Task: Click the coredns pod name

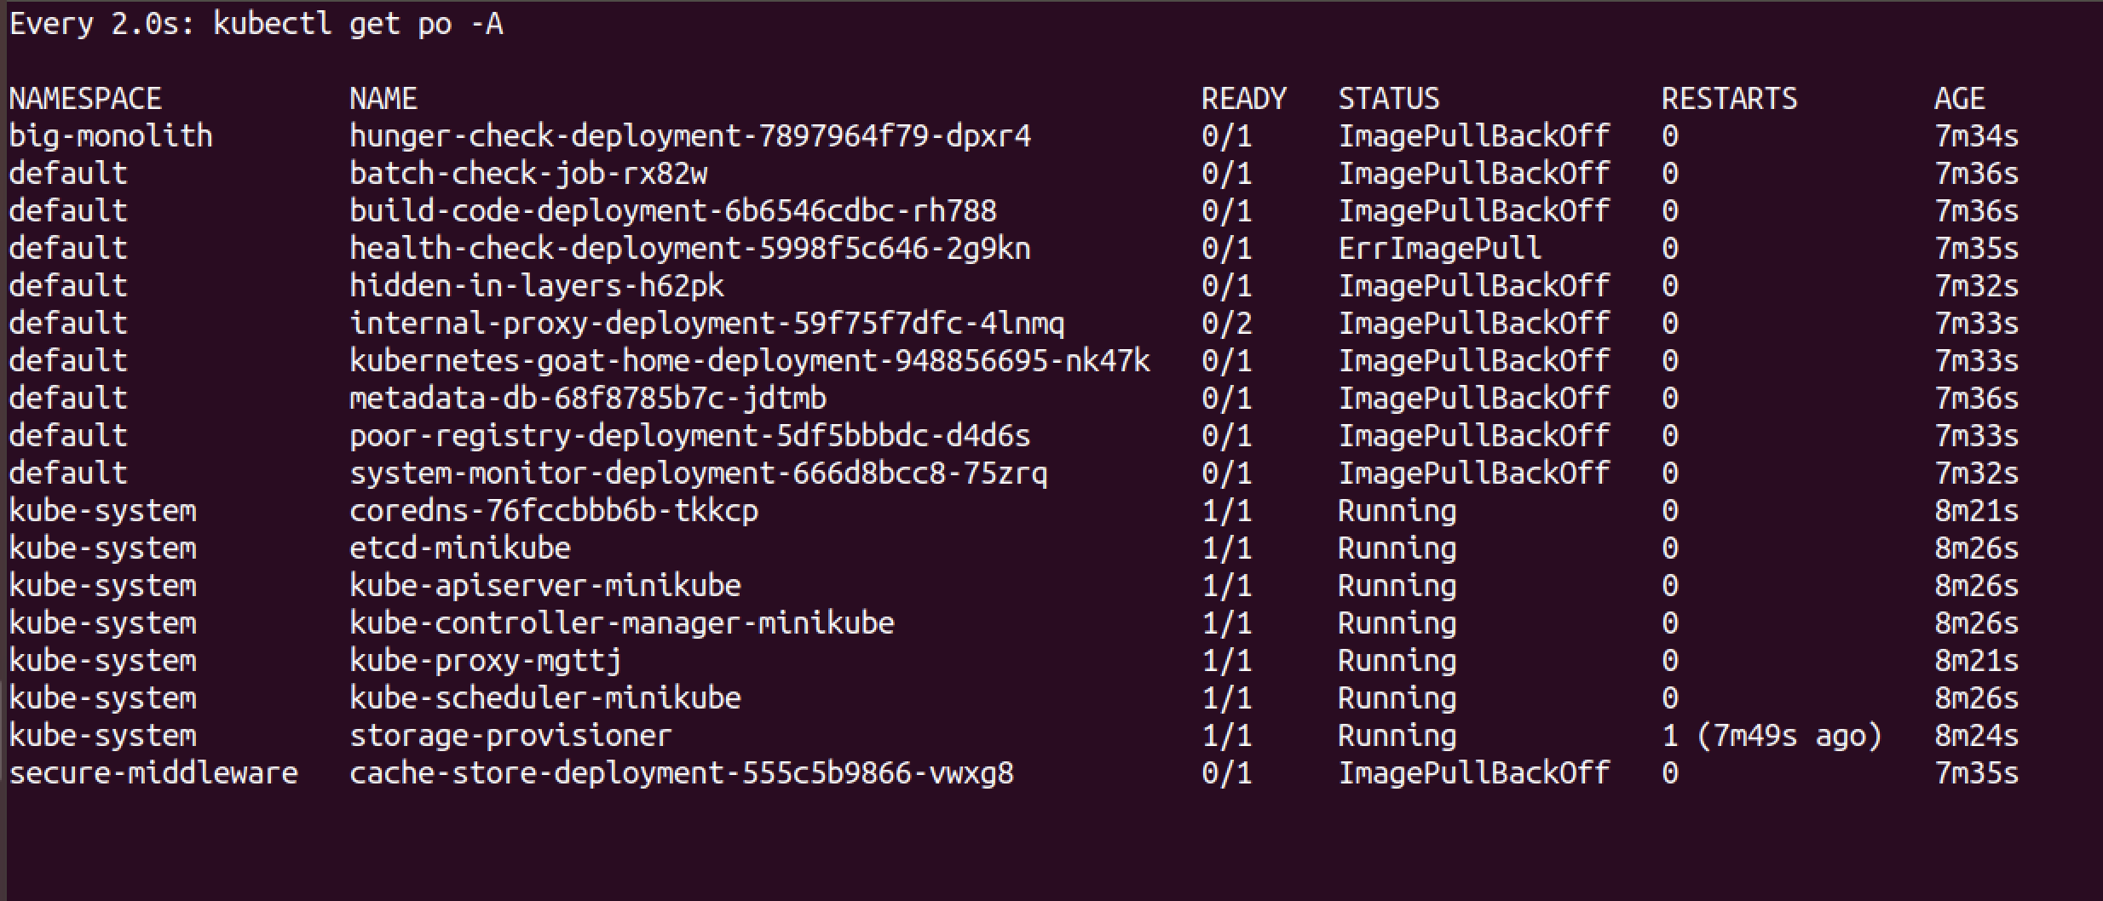Action: [x=554, y=511]
